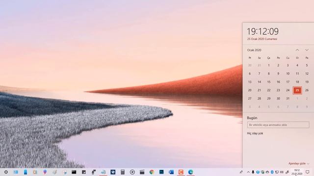Click the Ocak 2020 month header
314x176 pixels.
(254, 50)
